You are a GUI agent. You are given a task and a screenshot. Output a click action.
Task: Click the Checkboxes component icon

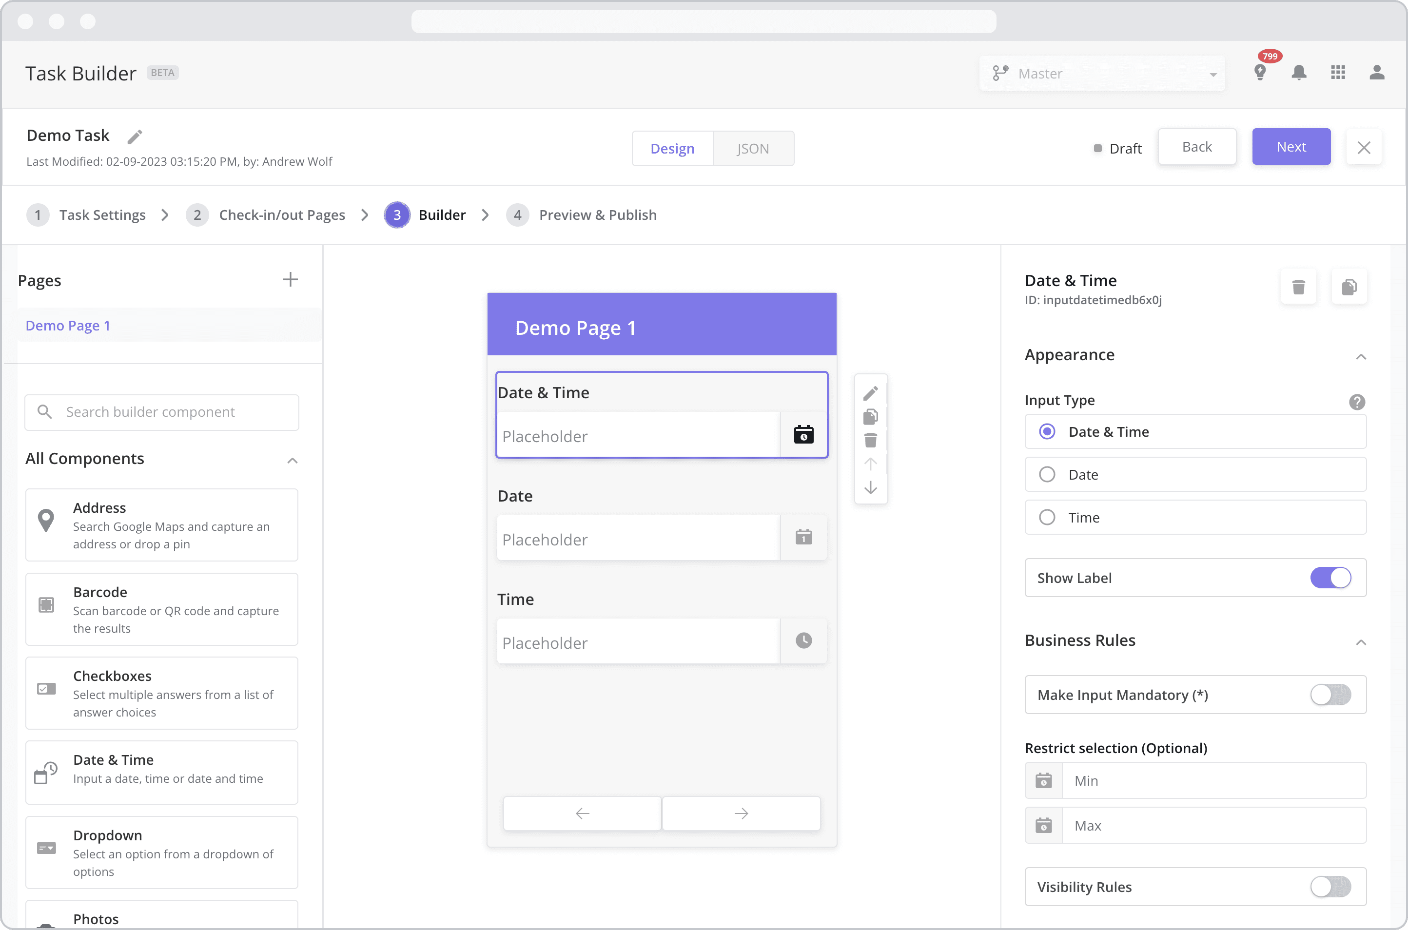point(46,689)
